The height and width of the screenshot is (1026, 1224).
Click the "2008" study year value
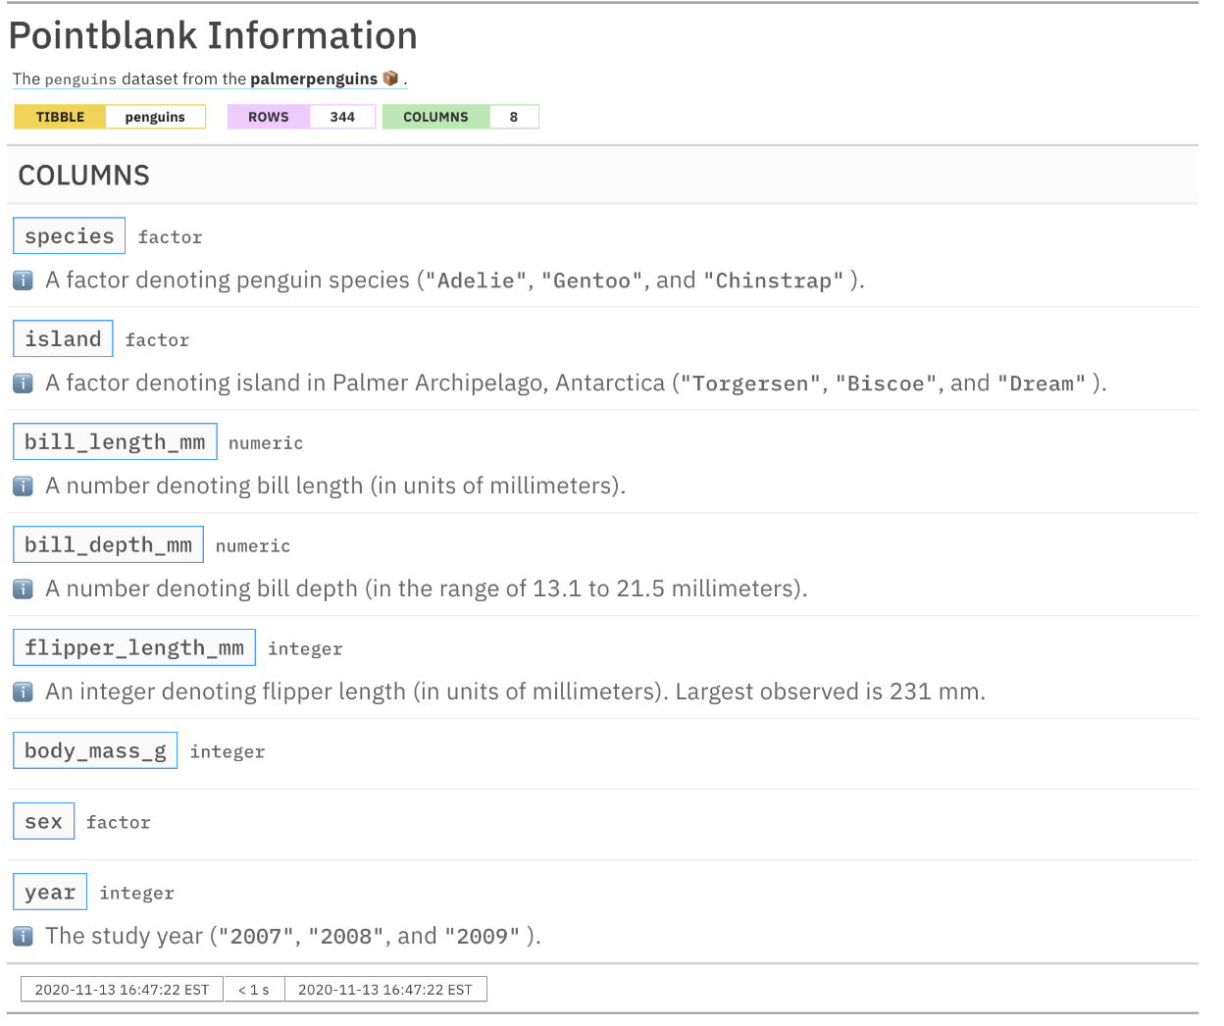[x=345, y=937]
